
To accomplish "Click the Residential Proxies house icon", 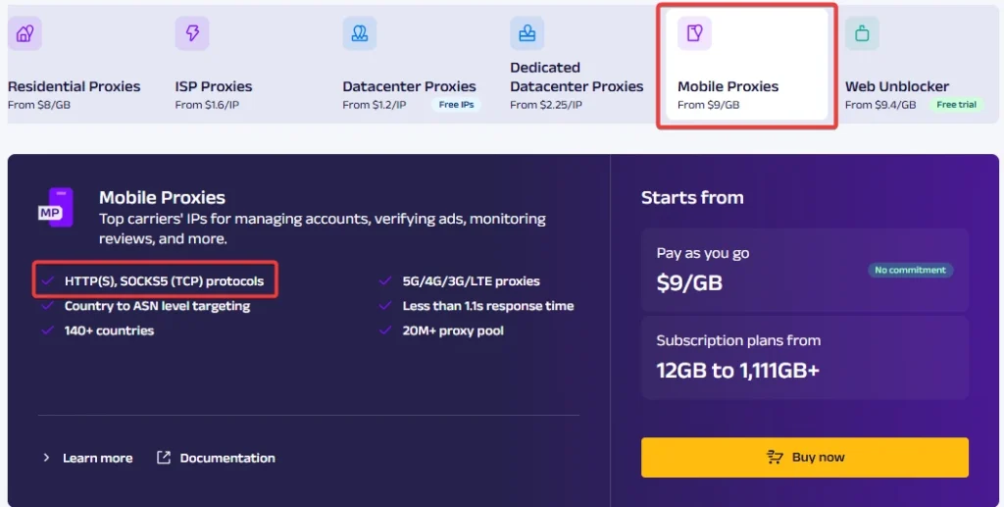I will (25, 34).
